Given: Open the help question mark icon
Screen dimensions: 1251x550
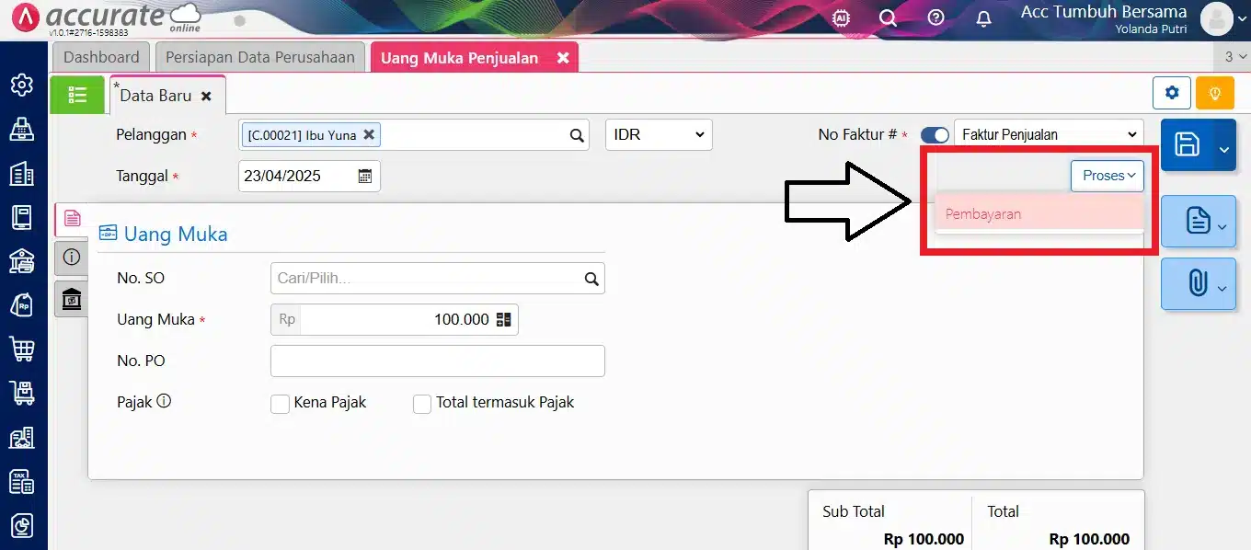Looking at the screenshot, I should 936,18.
